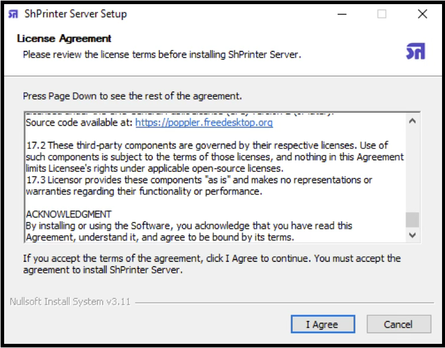Click the ShPrinter logo in the header
The width and height of the screenshot is (445, 348).
(x=415, y=51)
